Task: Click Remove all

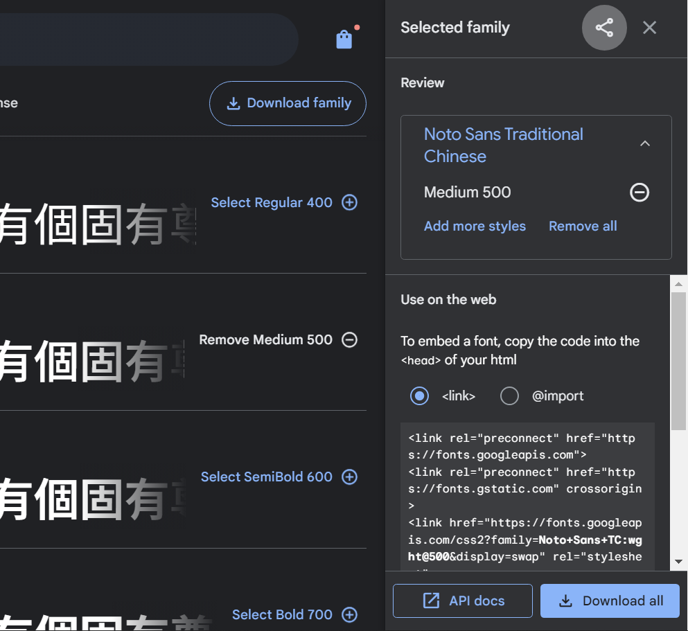Action: click(x=583, y=226)
